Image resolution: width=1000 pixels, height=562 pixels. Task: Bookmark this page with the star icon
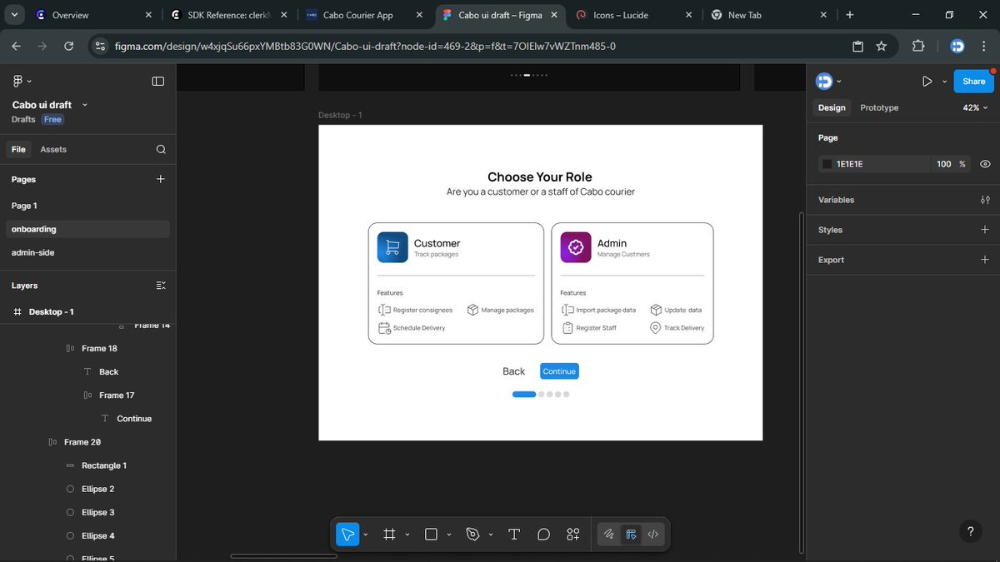coord(882,46)
